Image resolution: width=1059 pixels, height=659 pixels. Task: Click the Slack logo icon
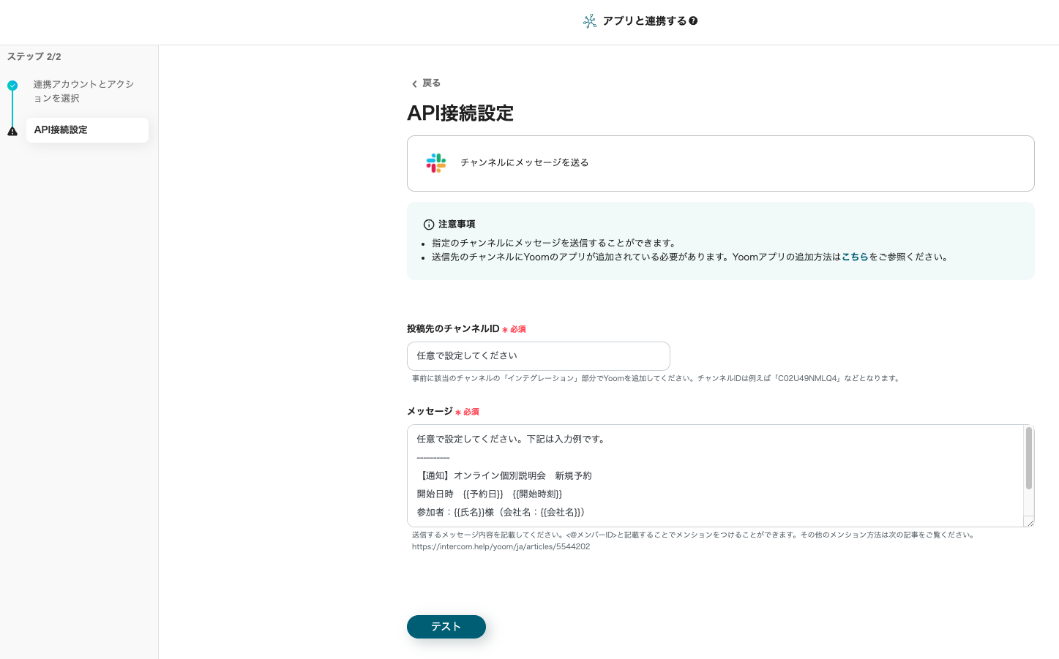click(x=436, y=163)
